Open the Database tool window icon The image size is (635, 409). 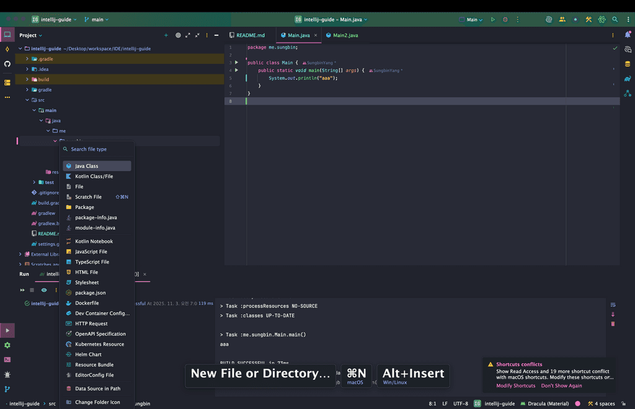pos(628,64)
